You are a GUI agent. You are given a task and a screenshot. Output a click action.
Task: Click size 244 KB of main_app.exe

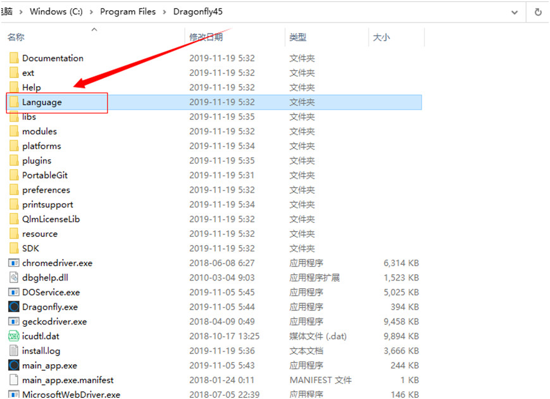(405, 365)
